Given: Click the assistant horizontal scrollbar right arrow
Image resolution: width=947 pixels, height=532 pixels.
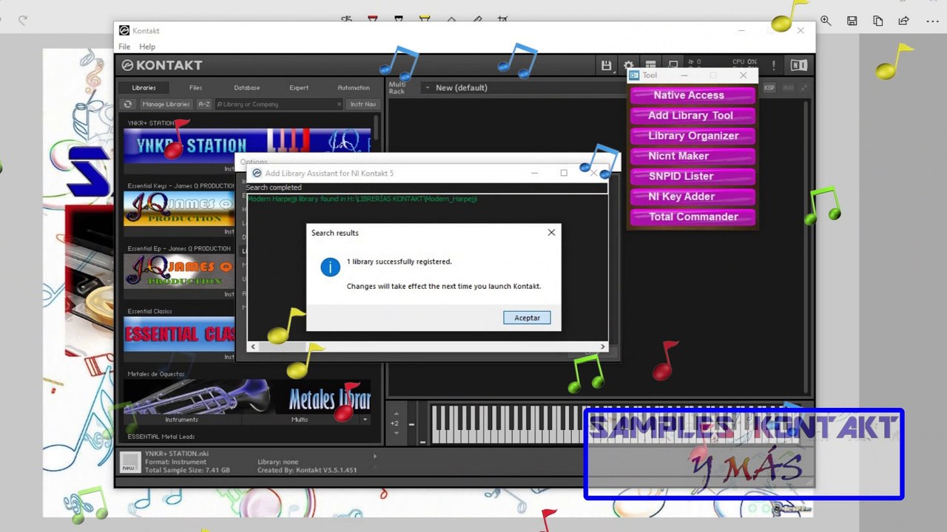Looking at the screenshot, I should 602,347.
